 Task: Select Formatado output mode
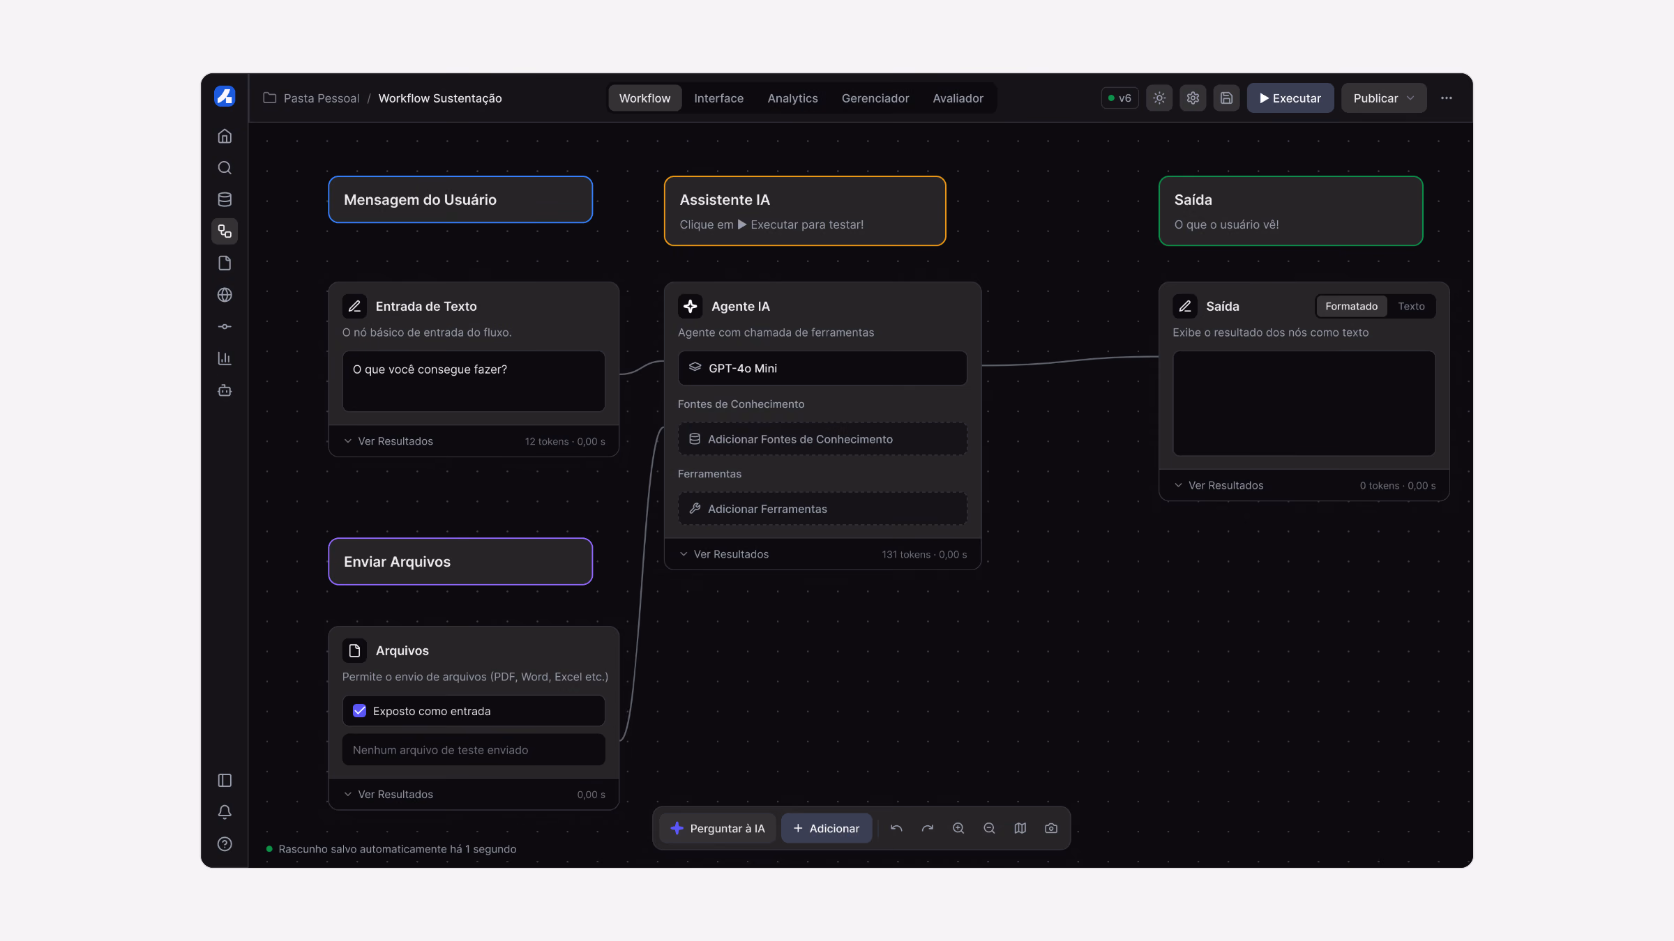point(1351,306)
